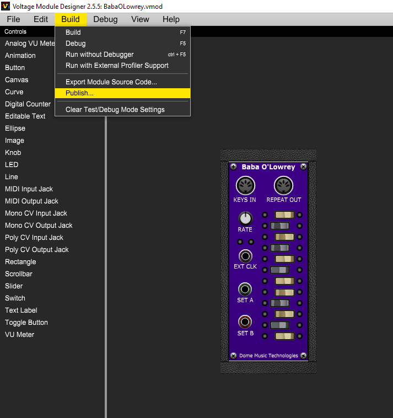Screen dimensions: 393x418
Task: Choose Debug (F5) from the Build dropdown
Action: tap(122, 44)
